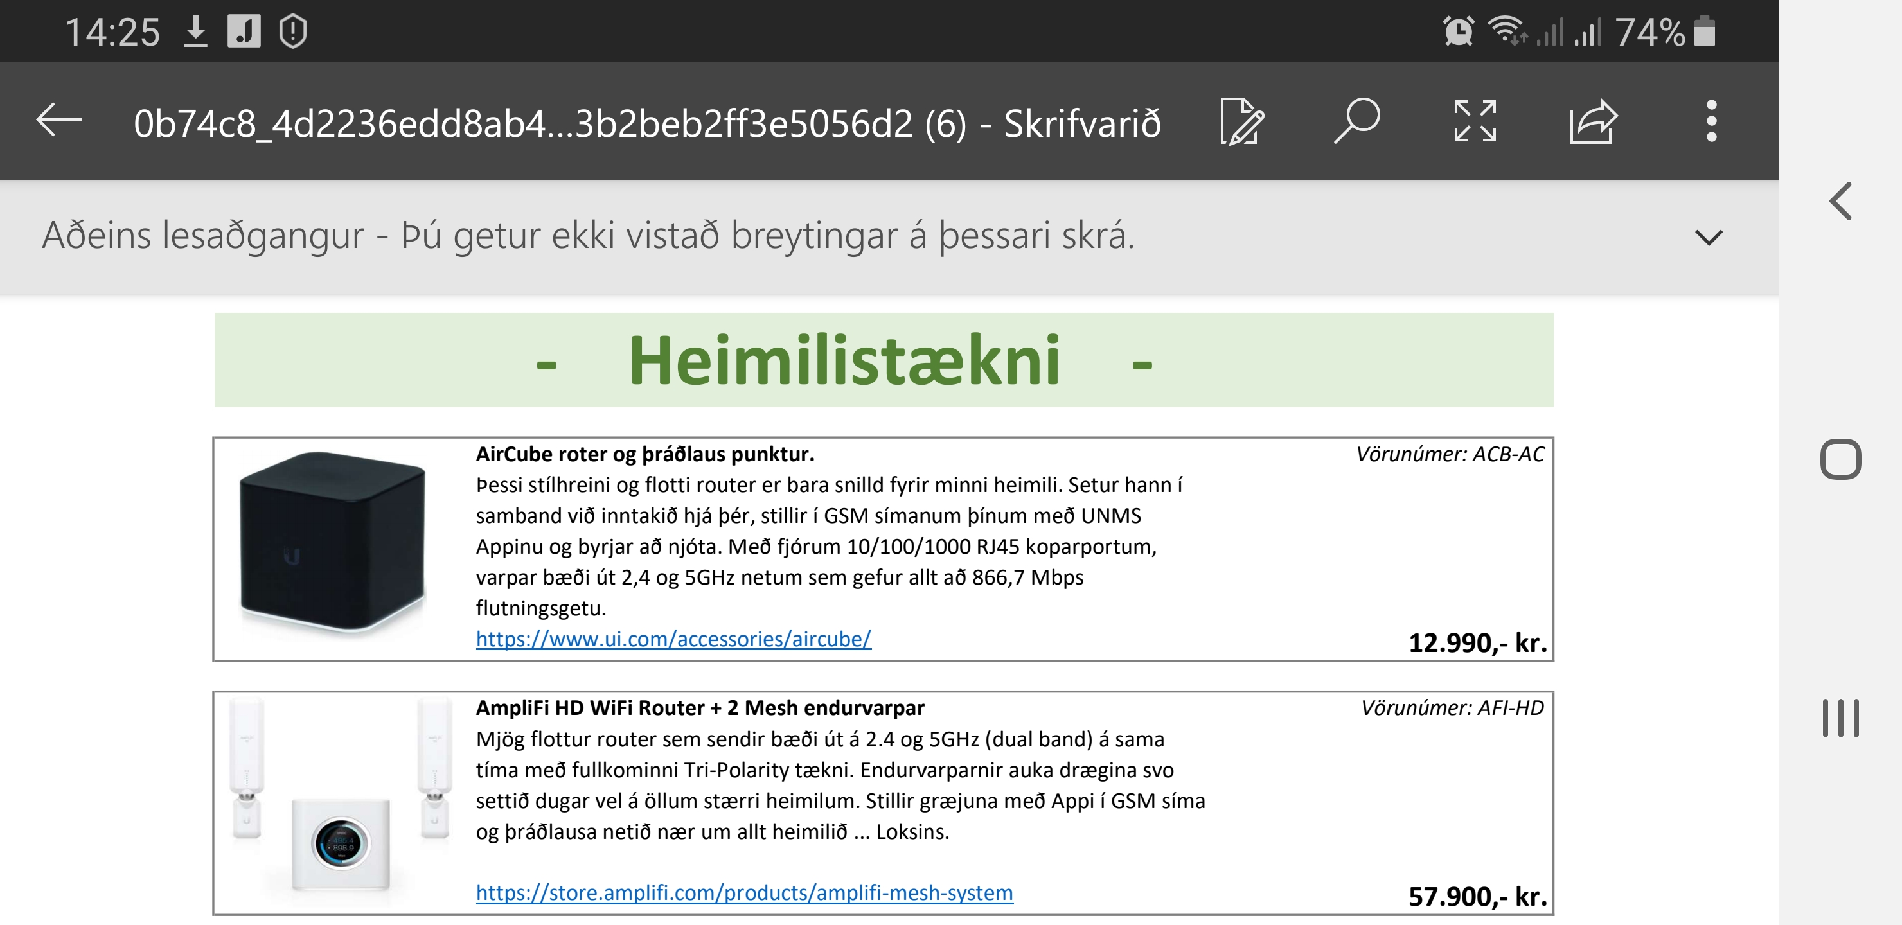
Task: Open the three-dot overflow menu
Action: [1712, 123]
